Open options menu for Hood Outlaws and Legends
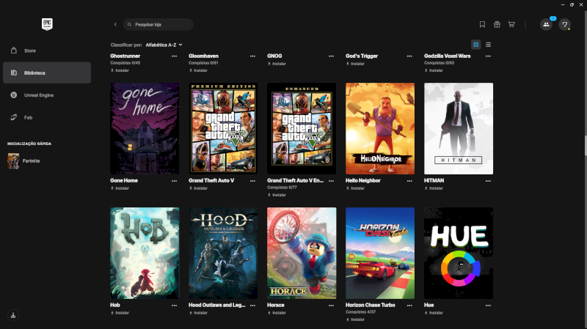 [252, 305]
